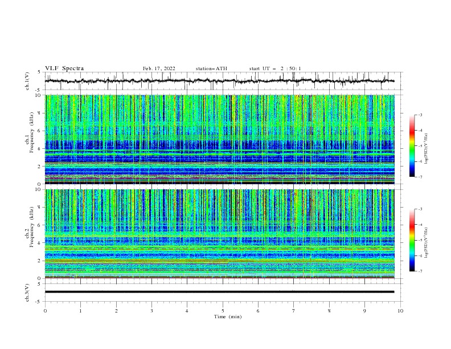This screenshot has height=349, width=451.
Task: Click the ch.2 Frequency (kHz) axis label
Action: click(30, 227)
